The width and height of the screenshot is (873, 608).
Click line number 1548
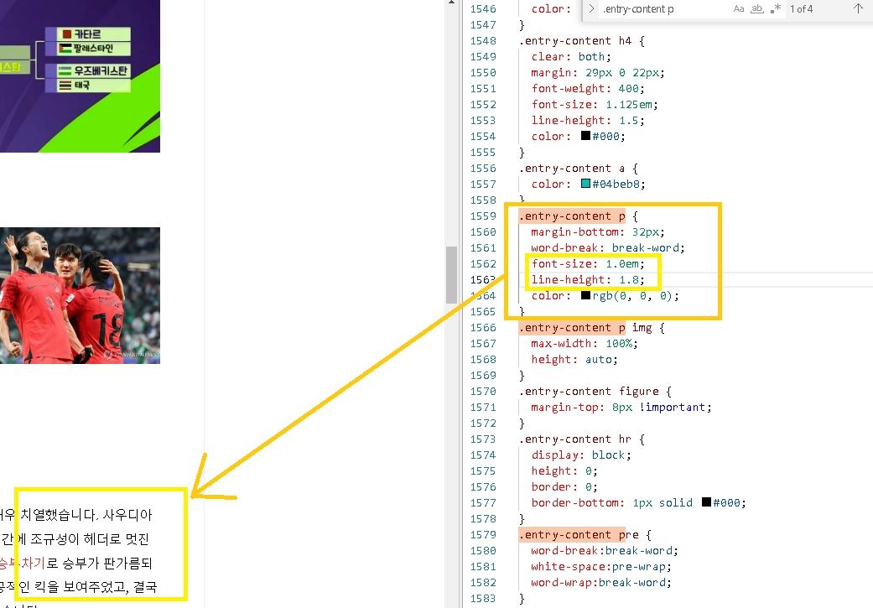tap(483, 40)
